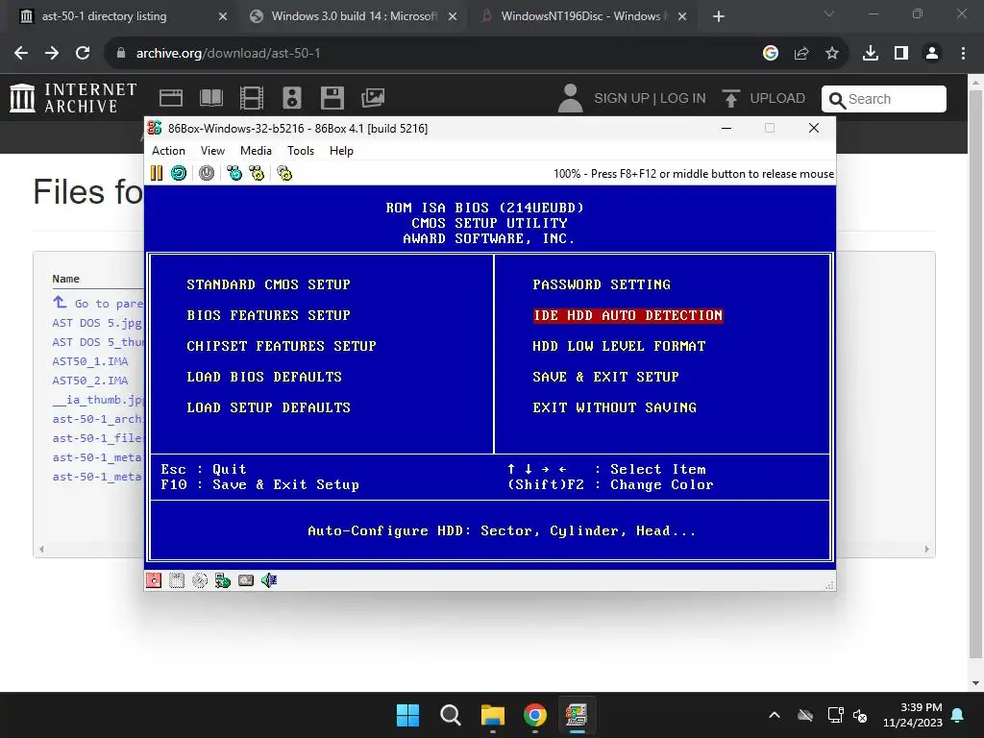Hit the 86Box hard reset icon

tap(179, 173)
